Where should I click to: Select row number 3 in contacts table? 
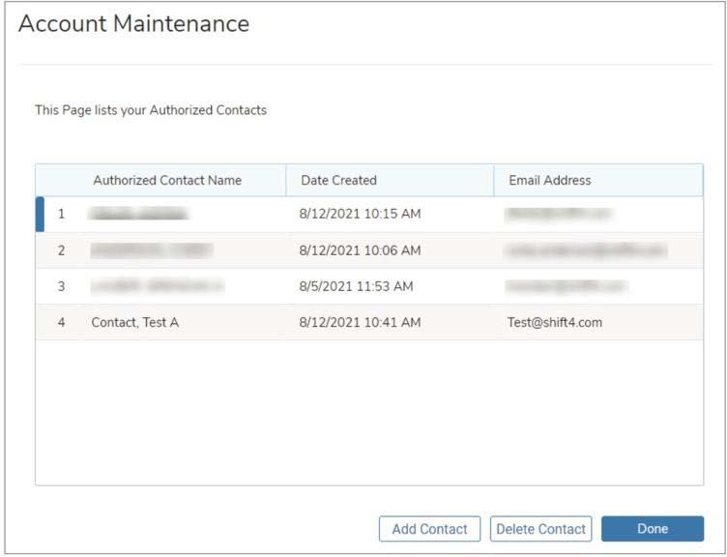(61, 286)
